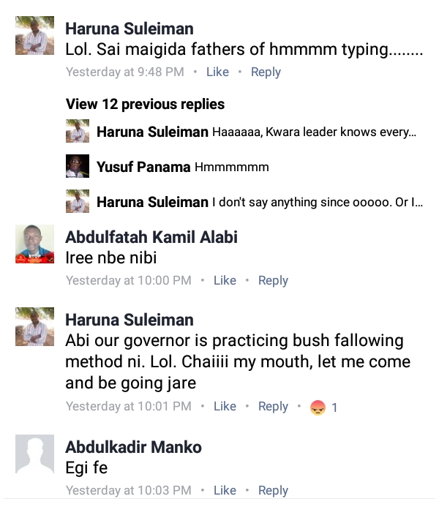Reply to the bush fallowing comment
This screenshot has height=507, width=439.
273,406
